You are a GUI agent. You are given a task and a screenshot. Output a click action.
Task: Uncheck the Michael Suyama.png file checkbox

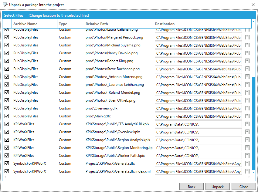coord(7,45)
